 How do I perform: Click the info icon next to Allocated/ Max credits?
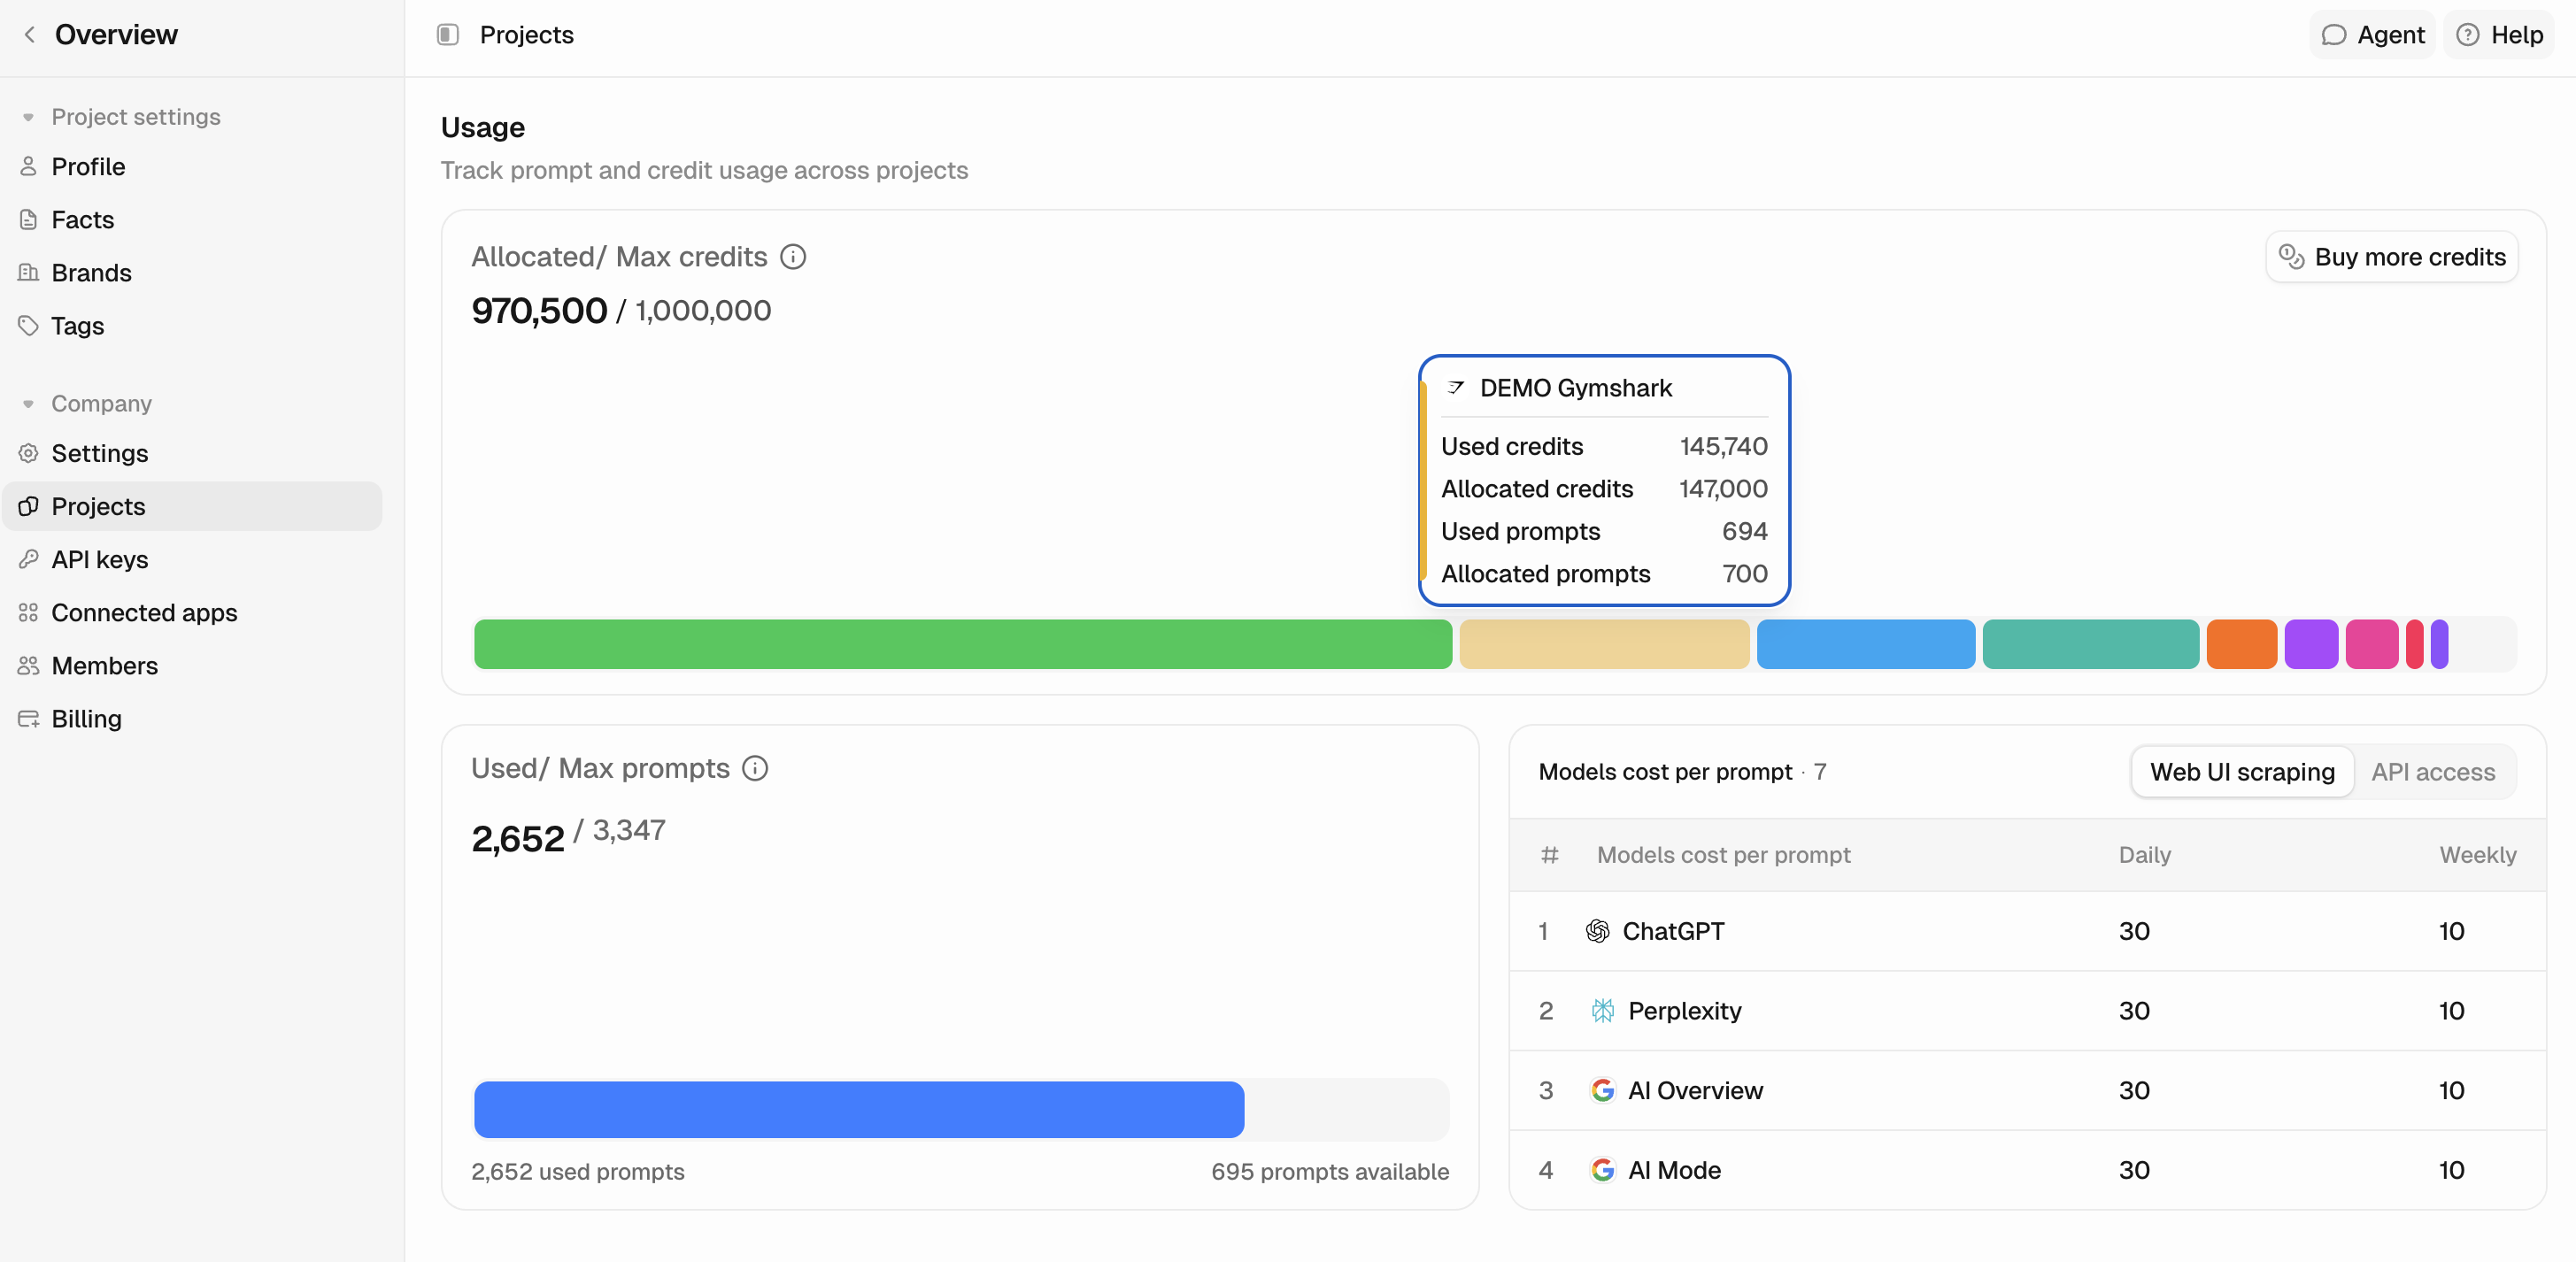click(793, 257)
